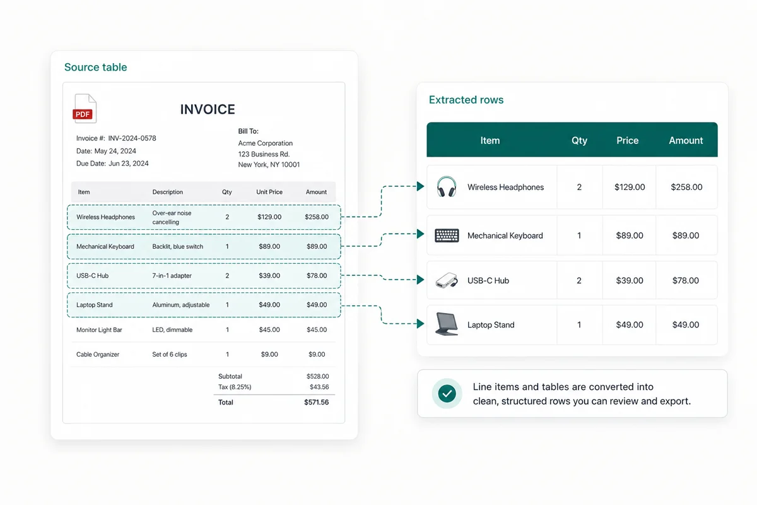The image size is (757, 505).
Task: Click 7-in-1 adapter description
Action: point(172,276)
